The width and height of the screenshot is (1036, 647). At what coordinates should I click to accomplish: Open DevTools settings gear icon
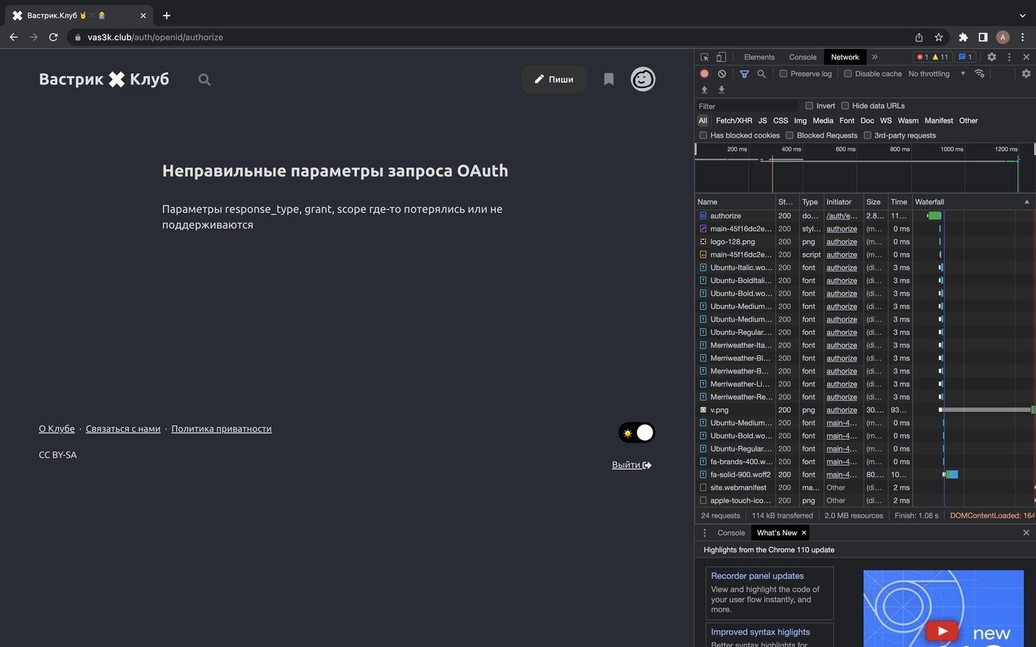992,57
